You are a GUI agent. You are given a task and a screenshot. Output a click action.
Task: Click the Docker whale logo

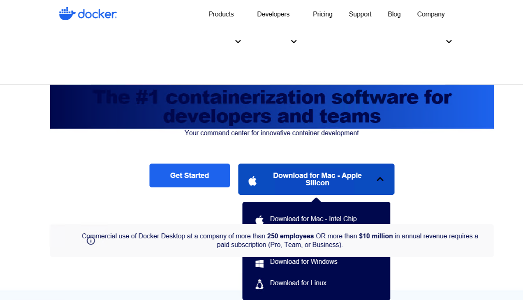(x=88, y=14)
